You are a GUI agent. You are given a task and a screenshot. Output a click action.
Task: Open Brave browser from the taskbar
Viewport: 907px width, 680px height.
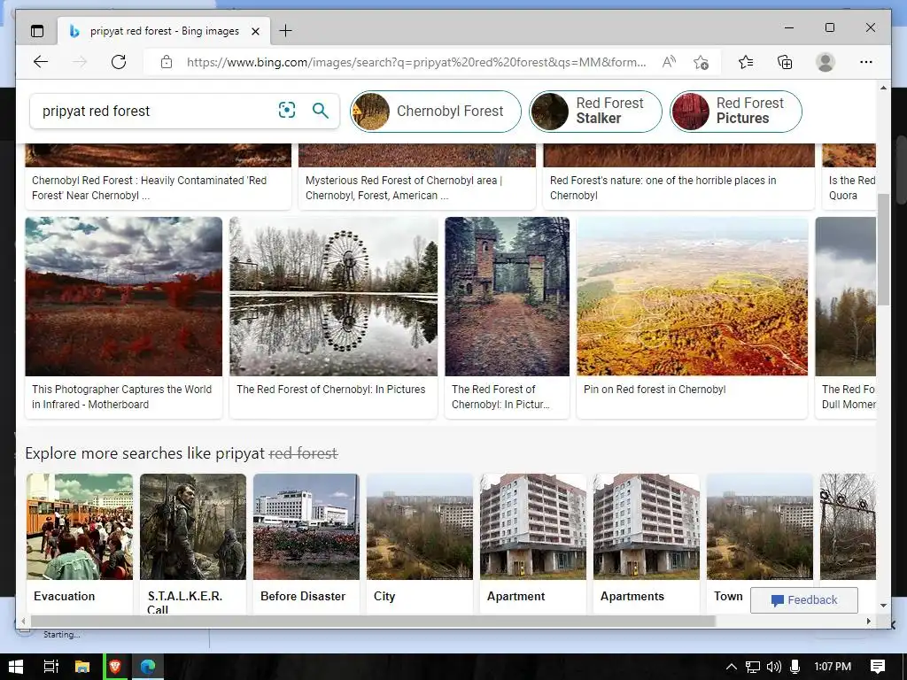coord(115,667)
